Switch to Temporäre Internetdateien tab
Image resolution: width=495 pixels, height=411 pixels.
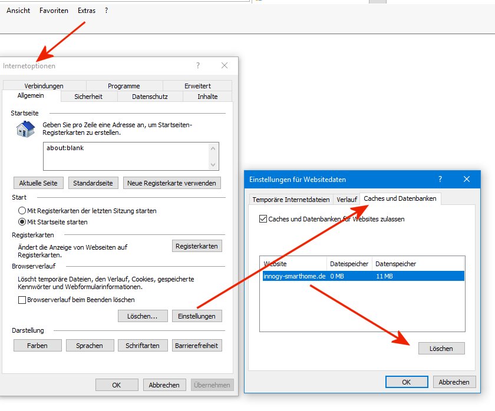pos(291,200)
